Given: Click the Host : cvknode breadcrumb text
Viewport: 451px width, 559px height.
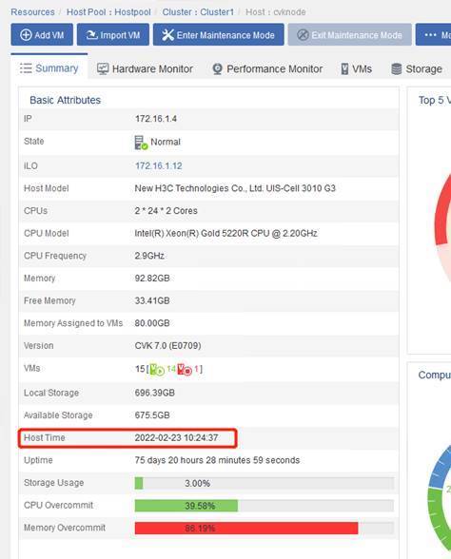Looking at the screenshot, I should pyautogui.click(x=276, y=11).
